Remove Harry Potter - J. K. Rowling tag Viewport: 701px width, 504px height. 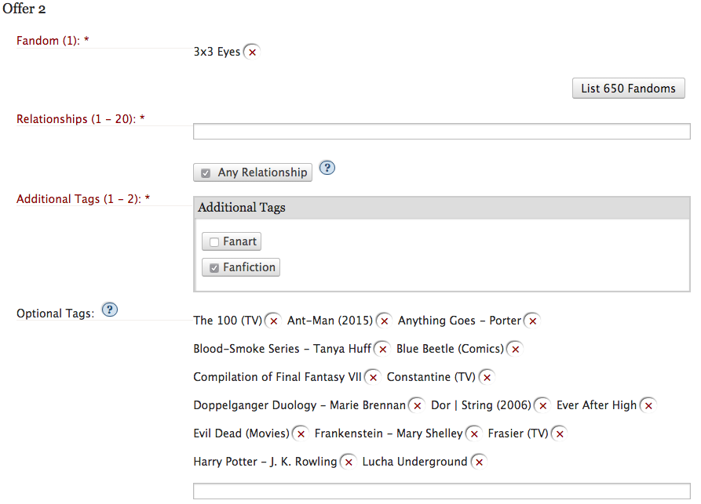(x=349, y=462)
